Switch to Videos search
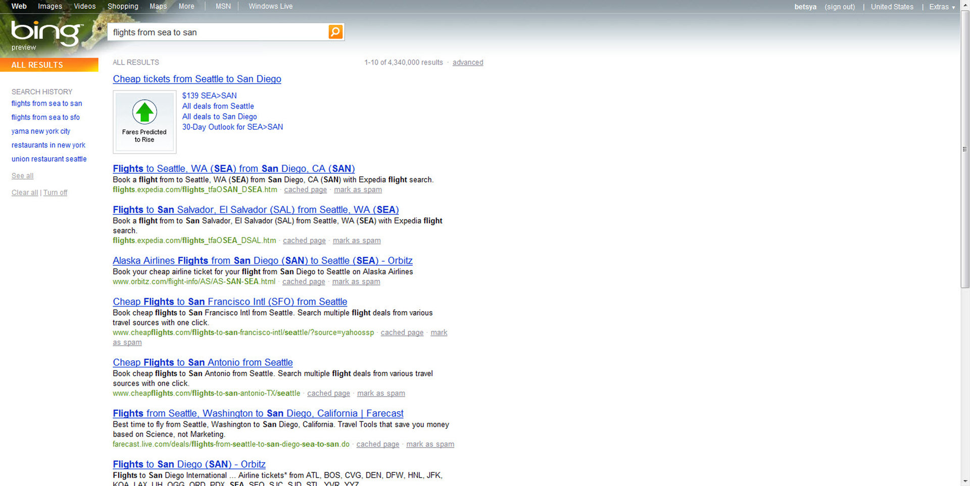This screenshot has width=970, height=486. click(85, 6)
